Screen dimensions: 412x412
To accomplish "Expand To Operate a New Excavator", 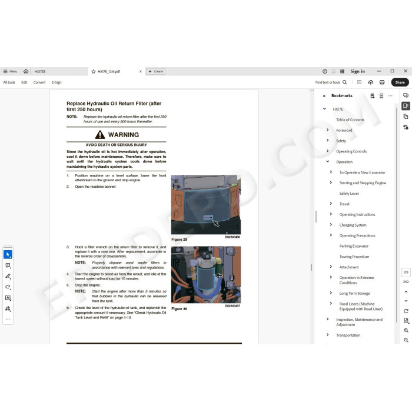I will (331, 172).
